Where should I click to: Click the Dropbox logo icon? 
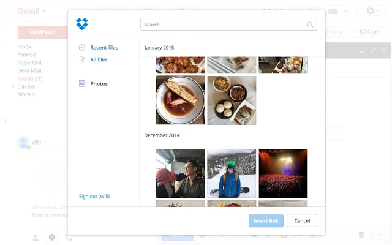(x=82, y=24)
